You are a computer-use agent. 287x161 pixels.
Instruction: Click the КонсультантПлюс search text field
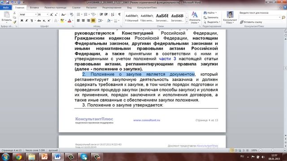[260, 17]
